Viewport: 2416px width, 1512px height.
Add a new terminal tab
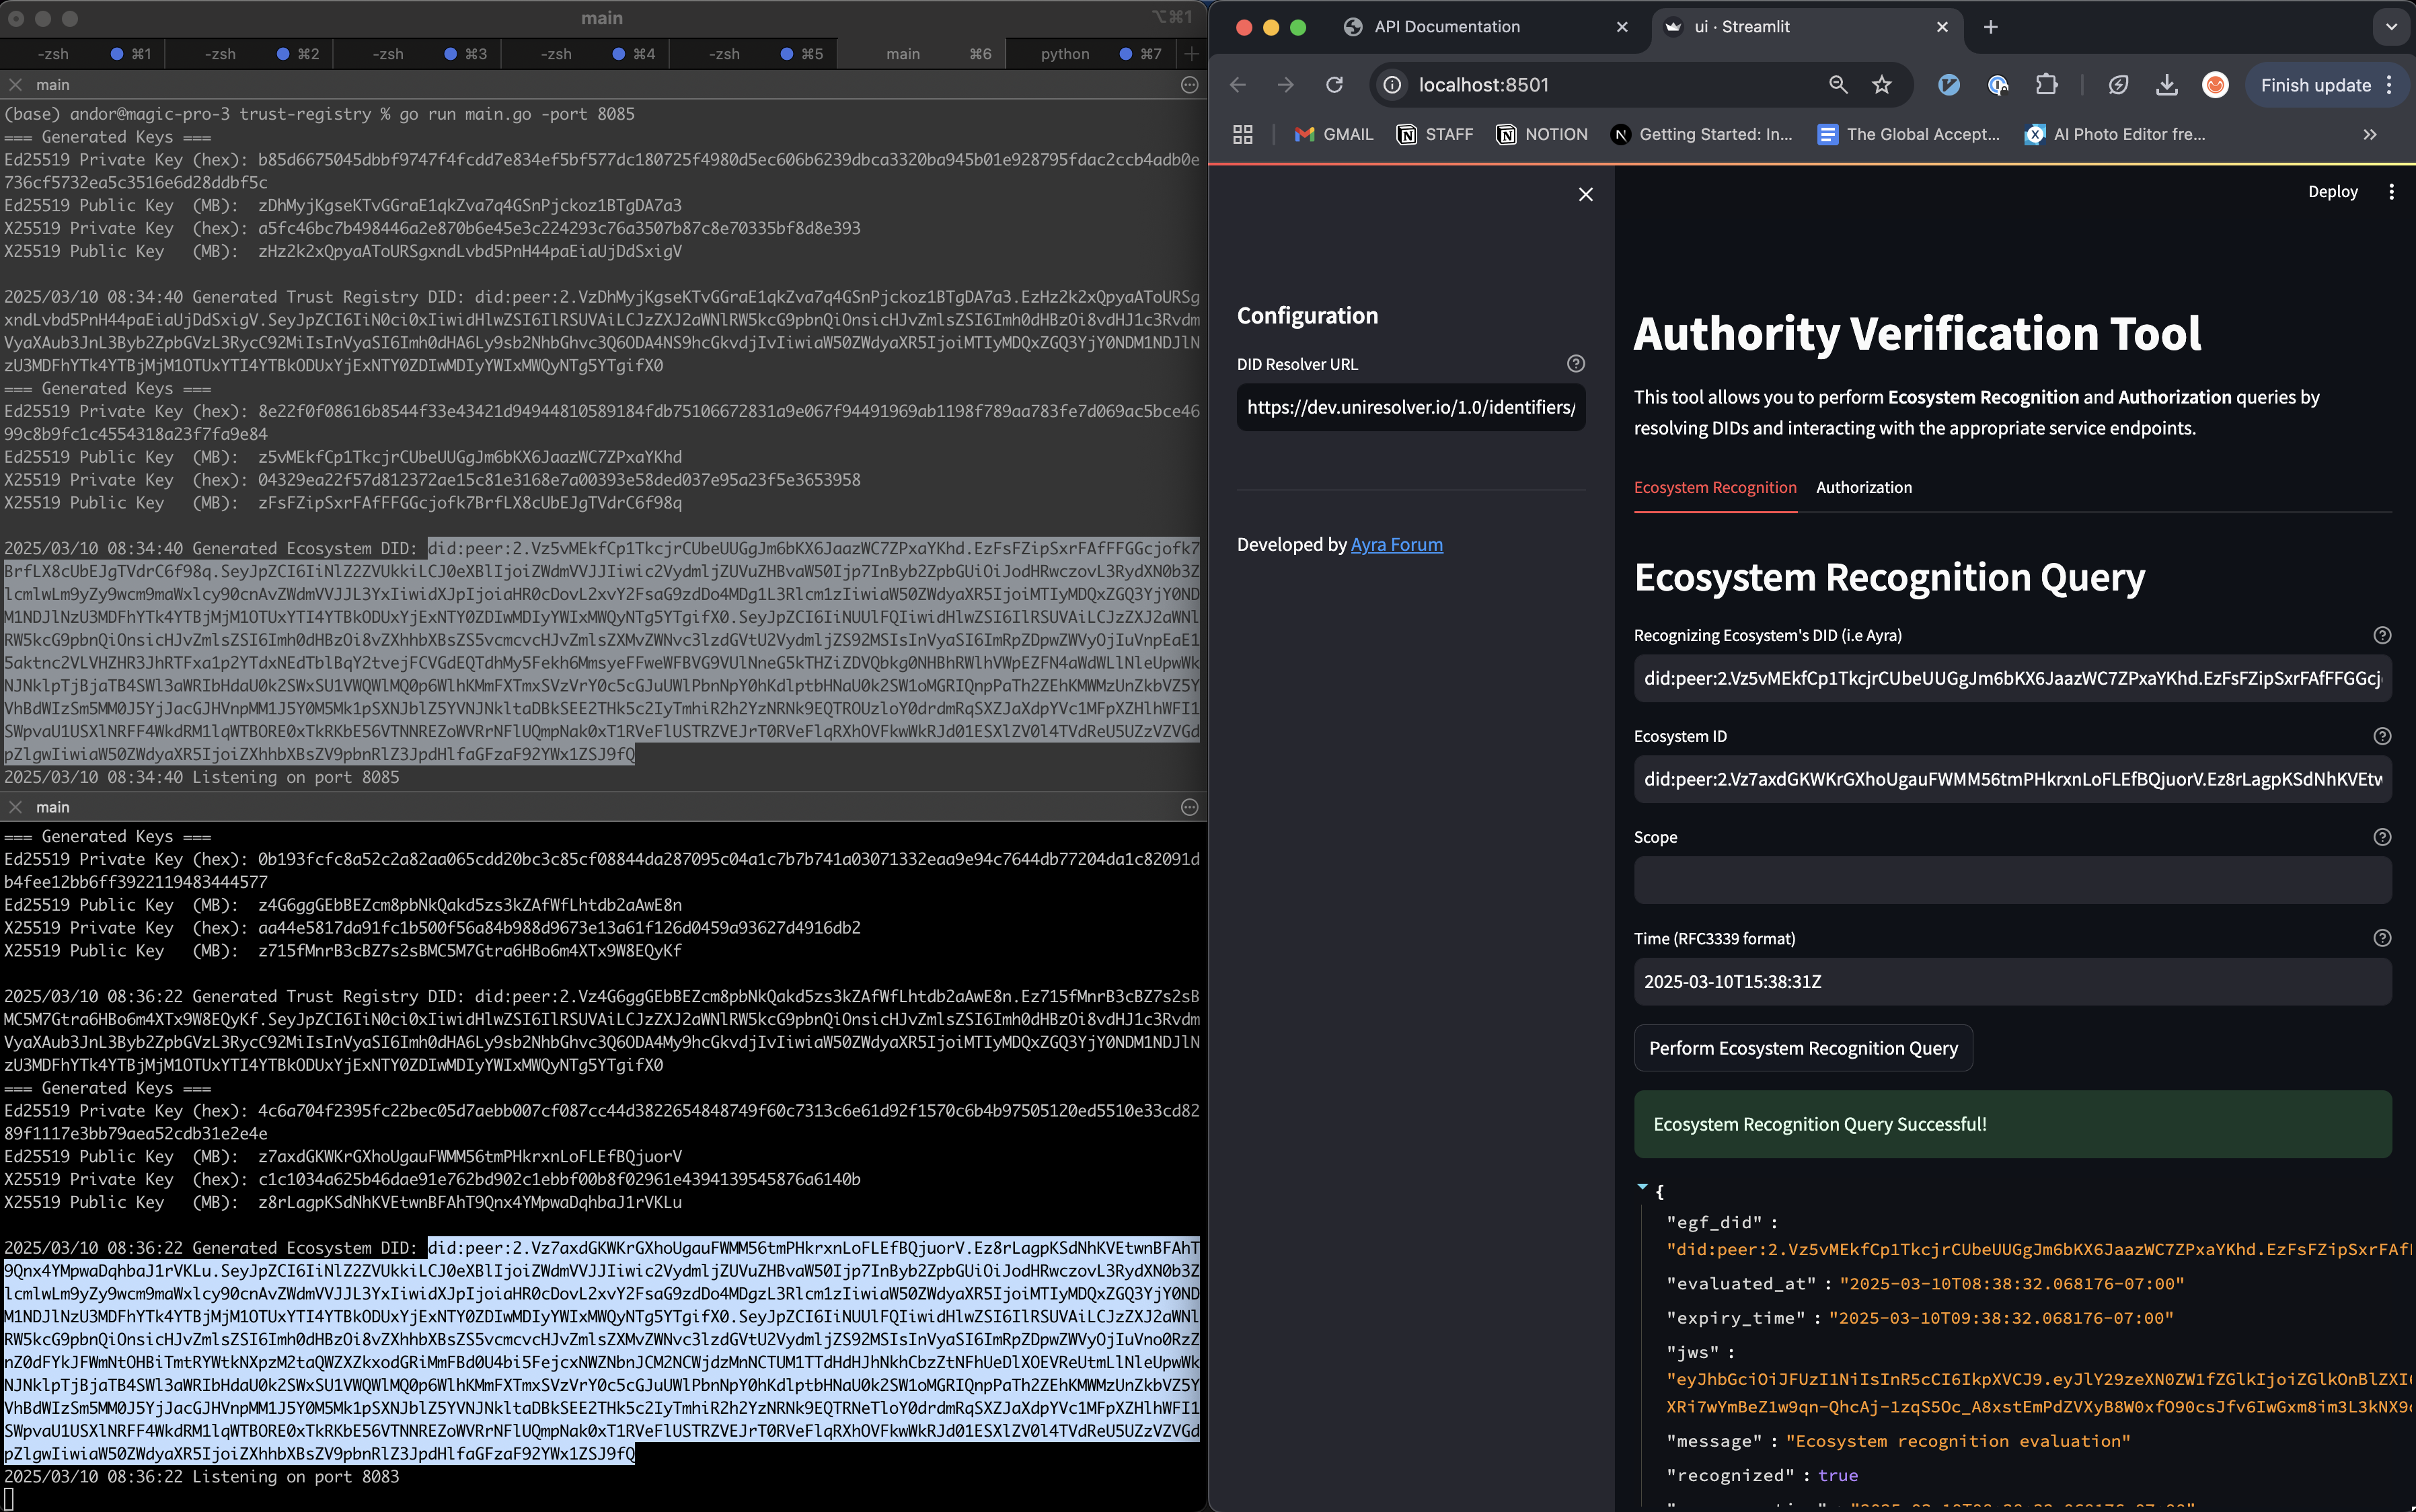click(x=1191, y=54)
